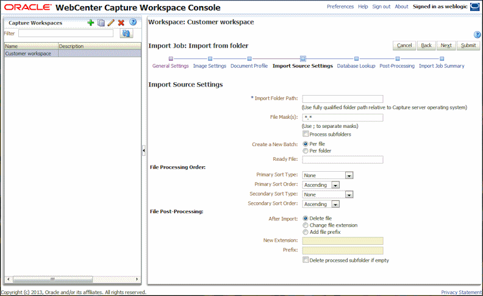Choose Add file prefix option

click(x=306, y=232)
